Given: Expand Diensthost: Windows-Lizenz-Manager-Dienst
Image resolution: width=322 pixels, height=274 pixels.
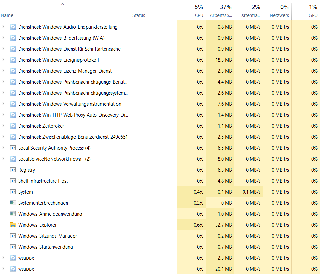Looking at the screenshot, I should 3,71.
